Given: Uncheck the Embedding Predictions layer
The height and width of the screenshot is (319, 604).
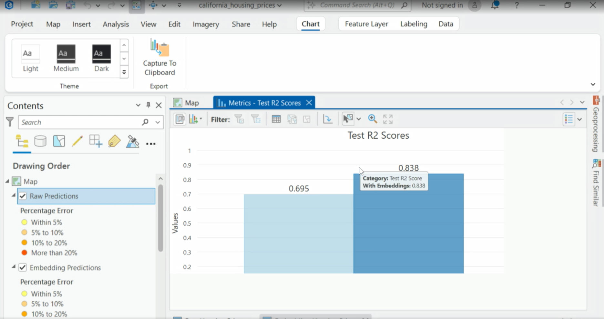Looking at the screenshot, I should pos(23,268).
